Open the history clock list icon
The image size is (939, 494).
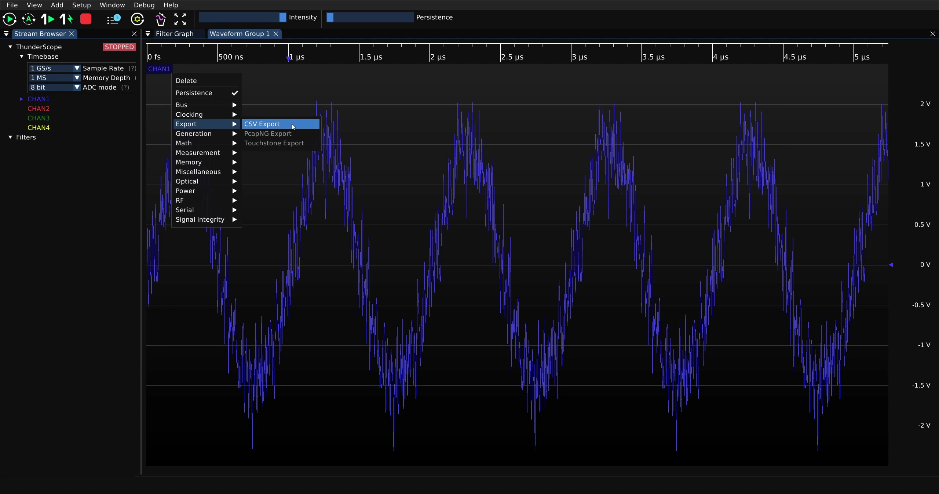114,19
